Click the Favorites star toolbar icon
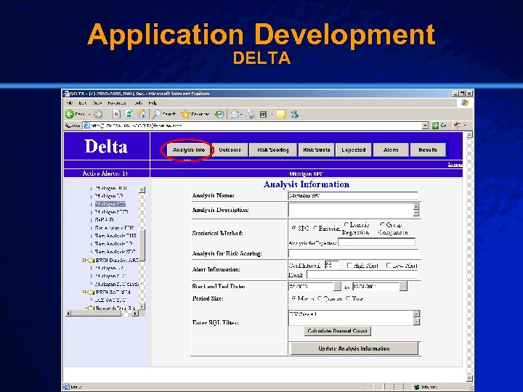 (x=185, y=115)
